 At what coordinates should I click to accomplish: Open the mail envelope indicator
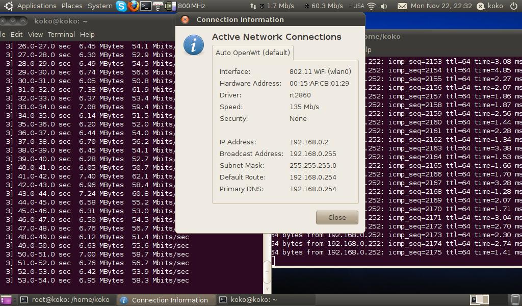tap(402, 6)
